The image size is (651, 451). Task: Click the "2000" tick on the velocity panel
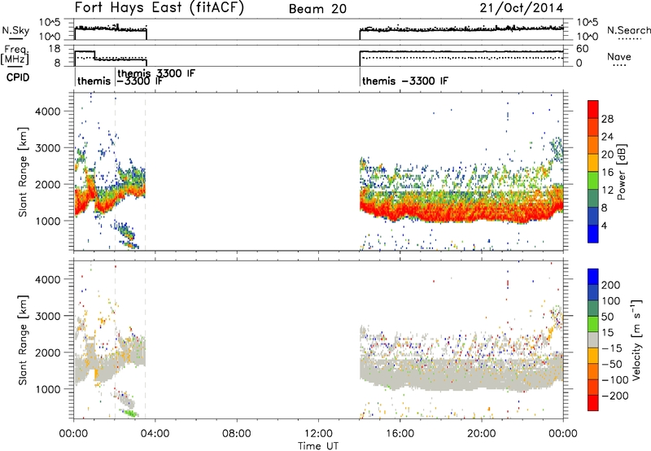click(x=47, y=352)
